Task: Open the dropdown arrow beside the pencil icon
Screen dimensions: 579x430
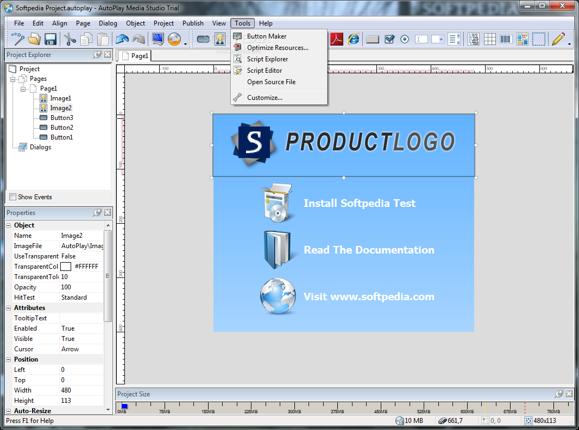Action: coord(569,43)
